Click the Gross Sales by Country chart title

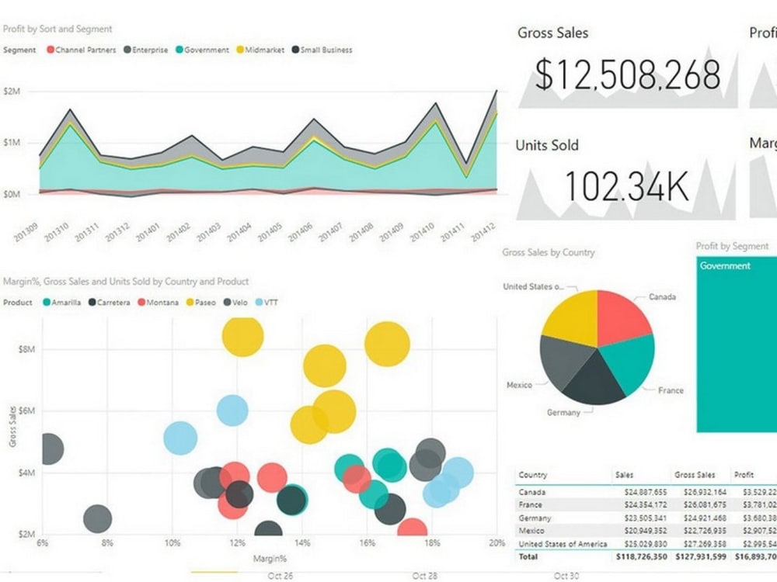(549, 252)
